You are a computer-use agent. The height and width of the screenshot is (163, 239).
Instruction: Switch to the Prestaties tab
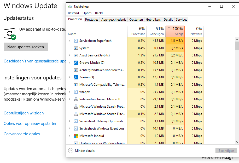point(92,20)
